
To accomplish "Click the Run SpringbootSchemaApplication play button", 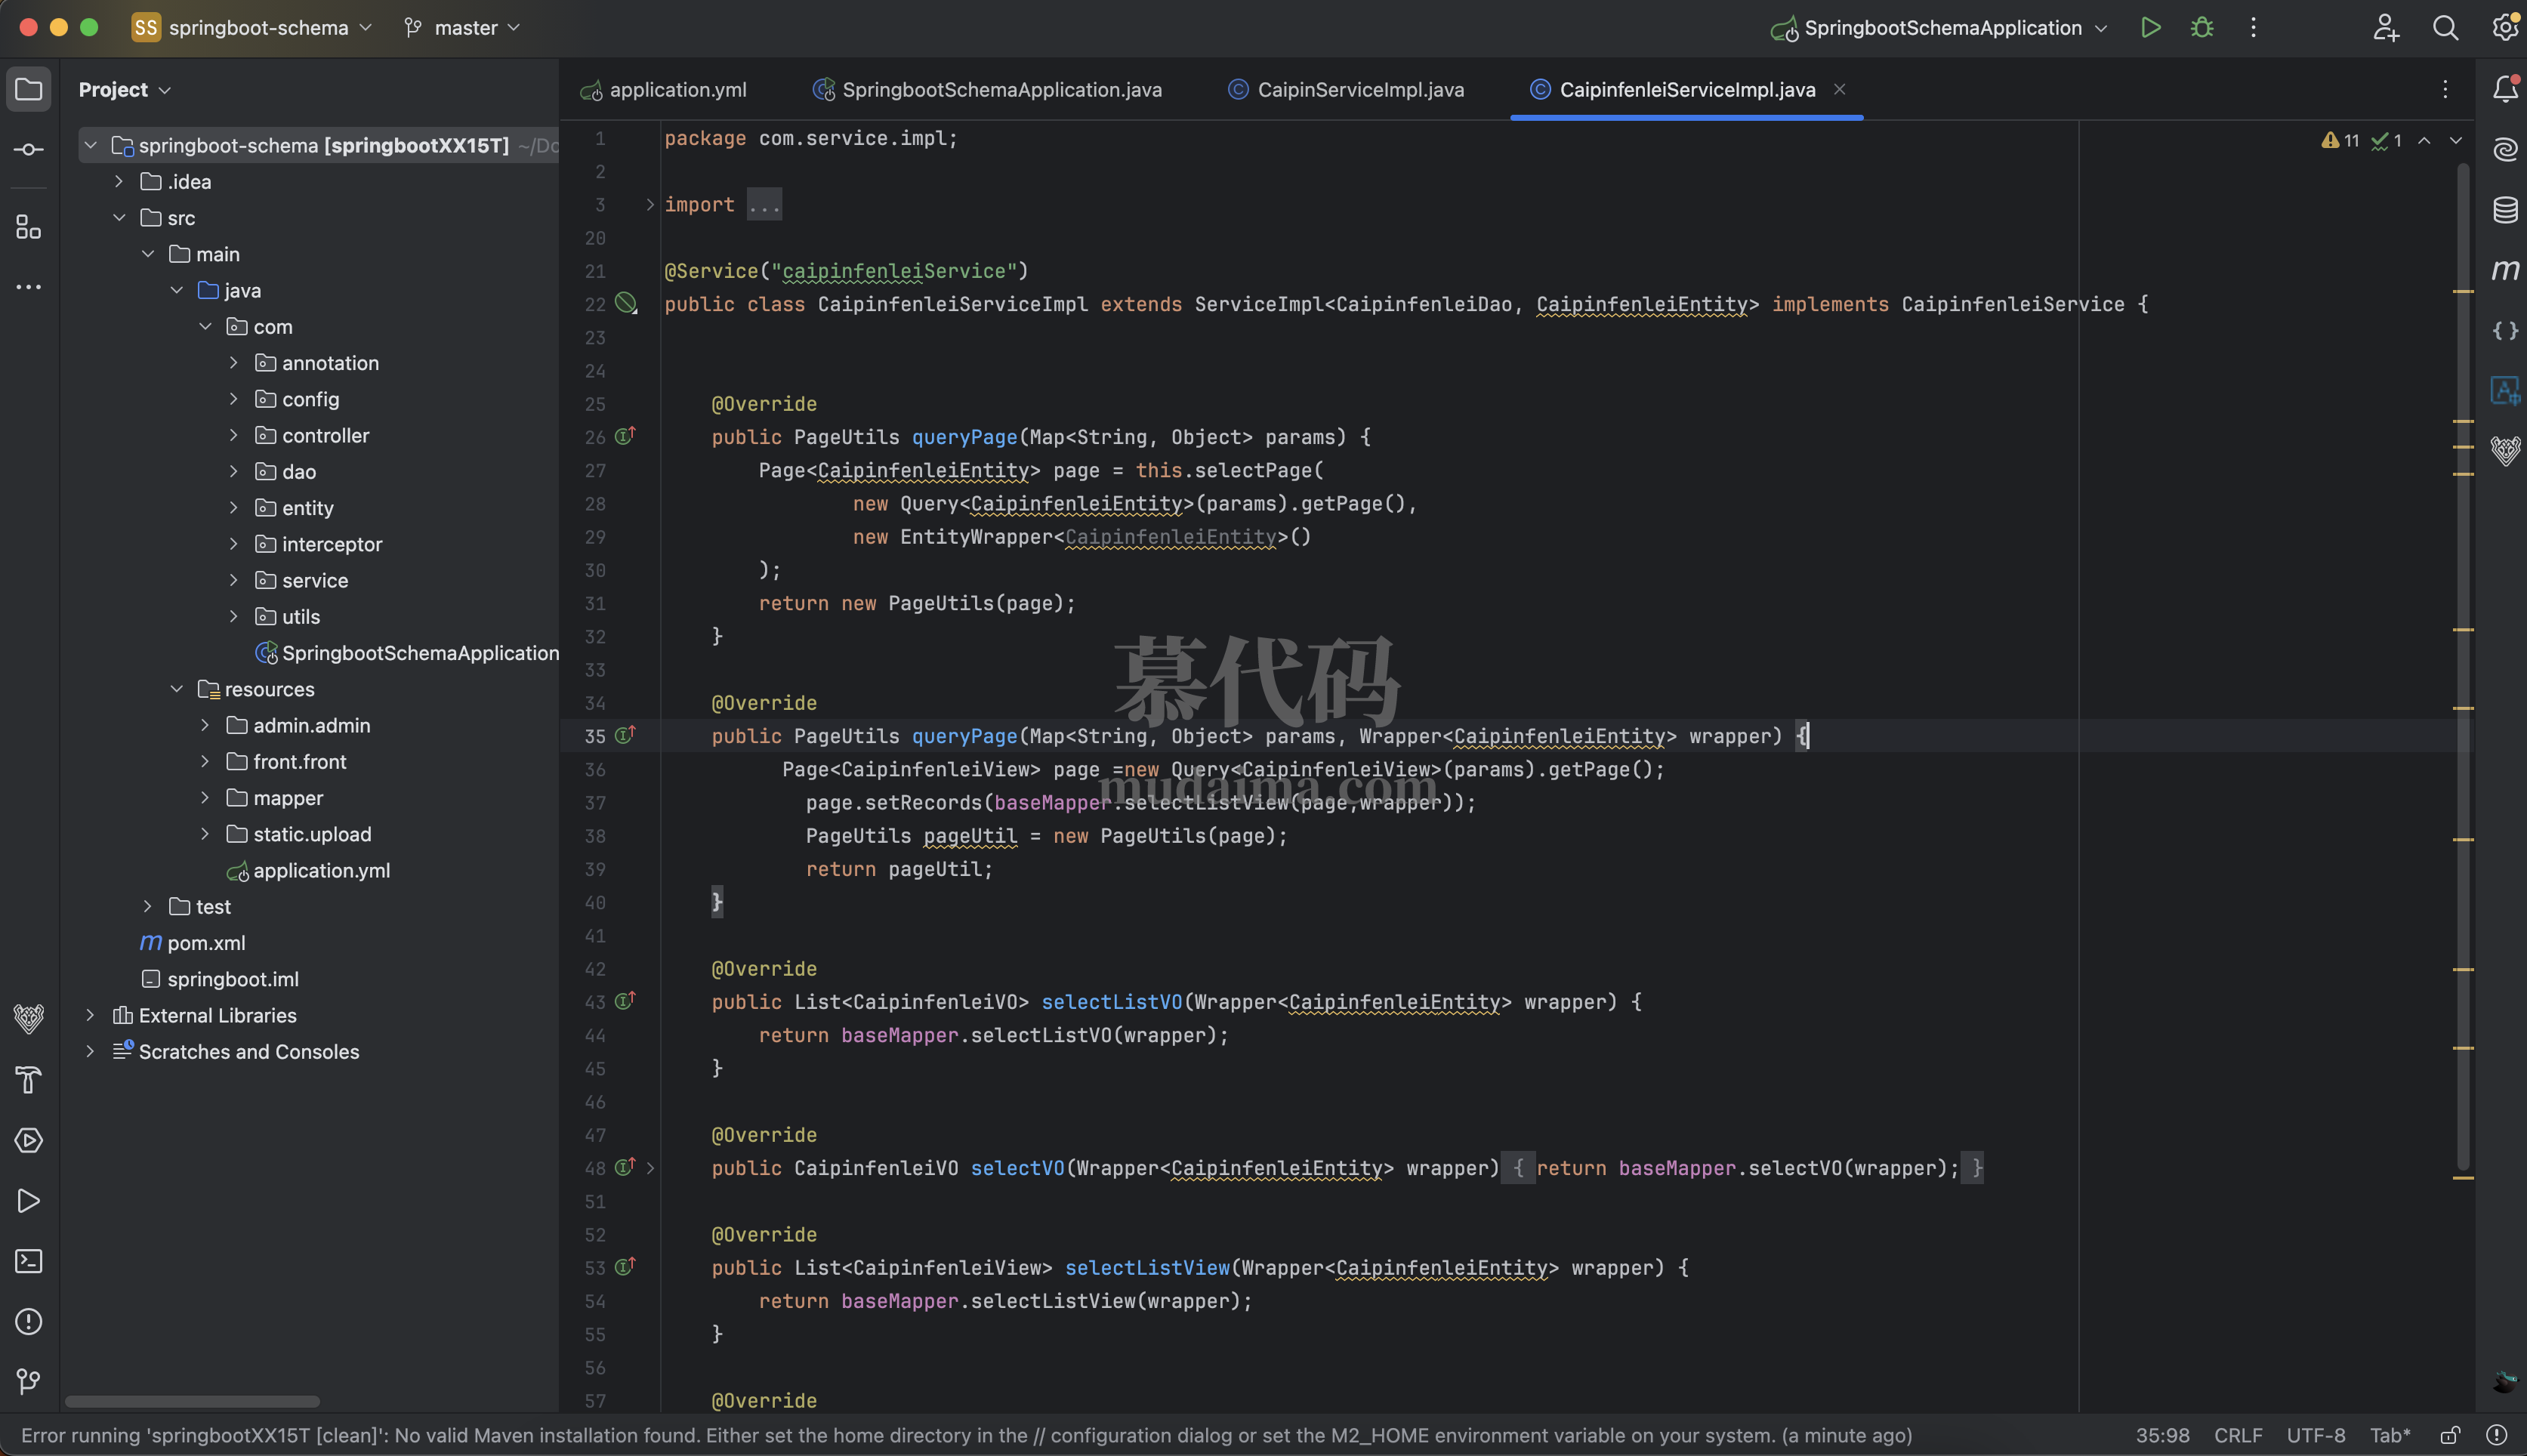I will [x=2150, y=28].
